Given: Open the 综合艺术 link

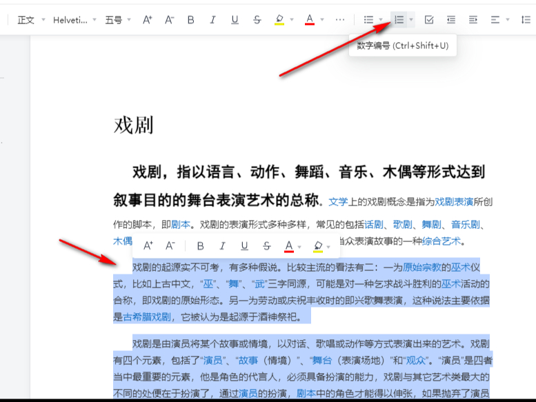Looking at the screenshot, I should tap(441, 241).
